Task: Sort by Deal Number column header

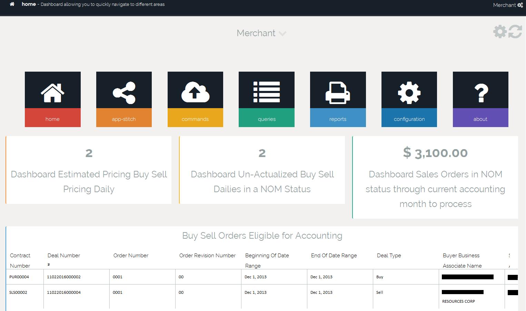Action: [63, 256]
